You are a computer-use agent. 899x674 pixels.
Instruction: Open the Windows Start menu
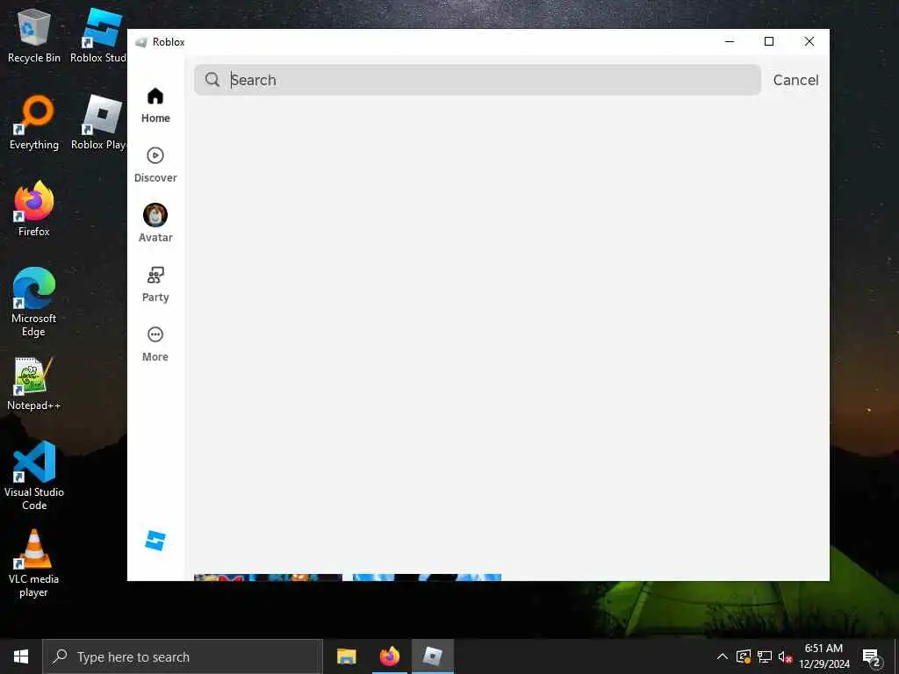click(x=21, y=656)
